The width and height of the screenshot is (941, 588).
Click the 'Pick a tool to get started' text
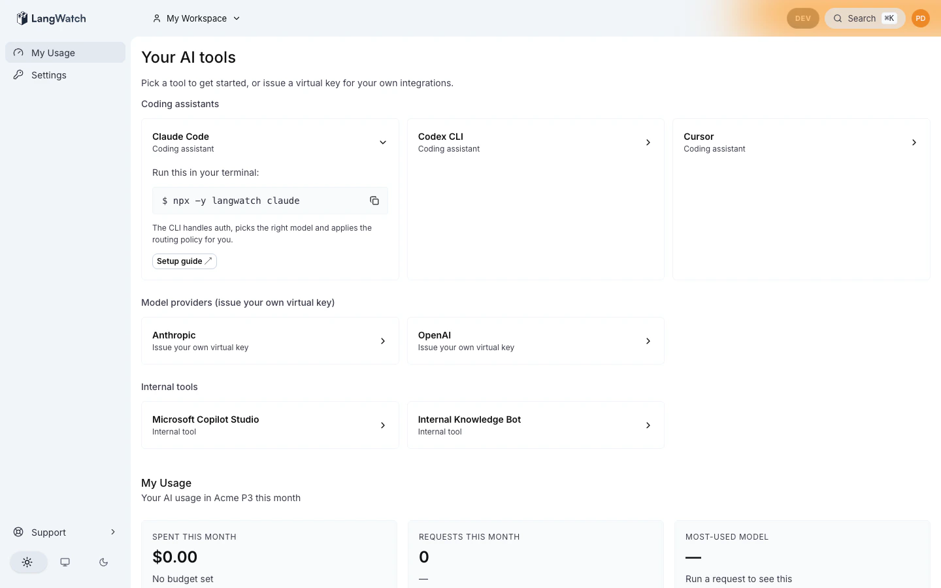coord(297,83)
